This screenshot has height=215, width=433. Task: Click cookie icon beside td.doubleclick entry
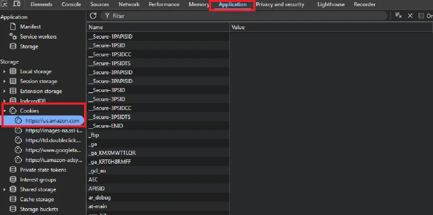coord(18,140)
